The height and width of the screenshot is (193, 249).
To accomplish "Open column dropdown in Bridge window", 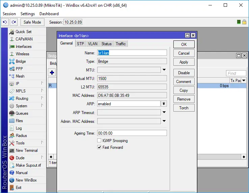I will click(244, 80).
